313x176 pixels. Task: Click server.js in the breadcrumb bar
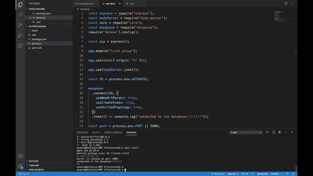(85, 9)
